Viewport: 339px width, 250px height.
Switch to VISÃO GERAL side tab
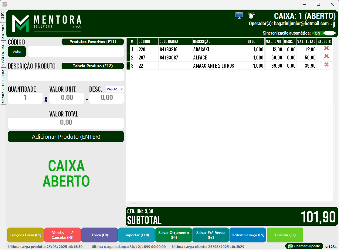click(3, 54)
